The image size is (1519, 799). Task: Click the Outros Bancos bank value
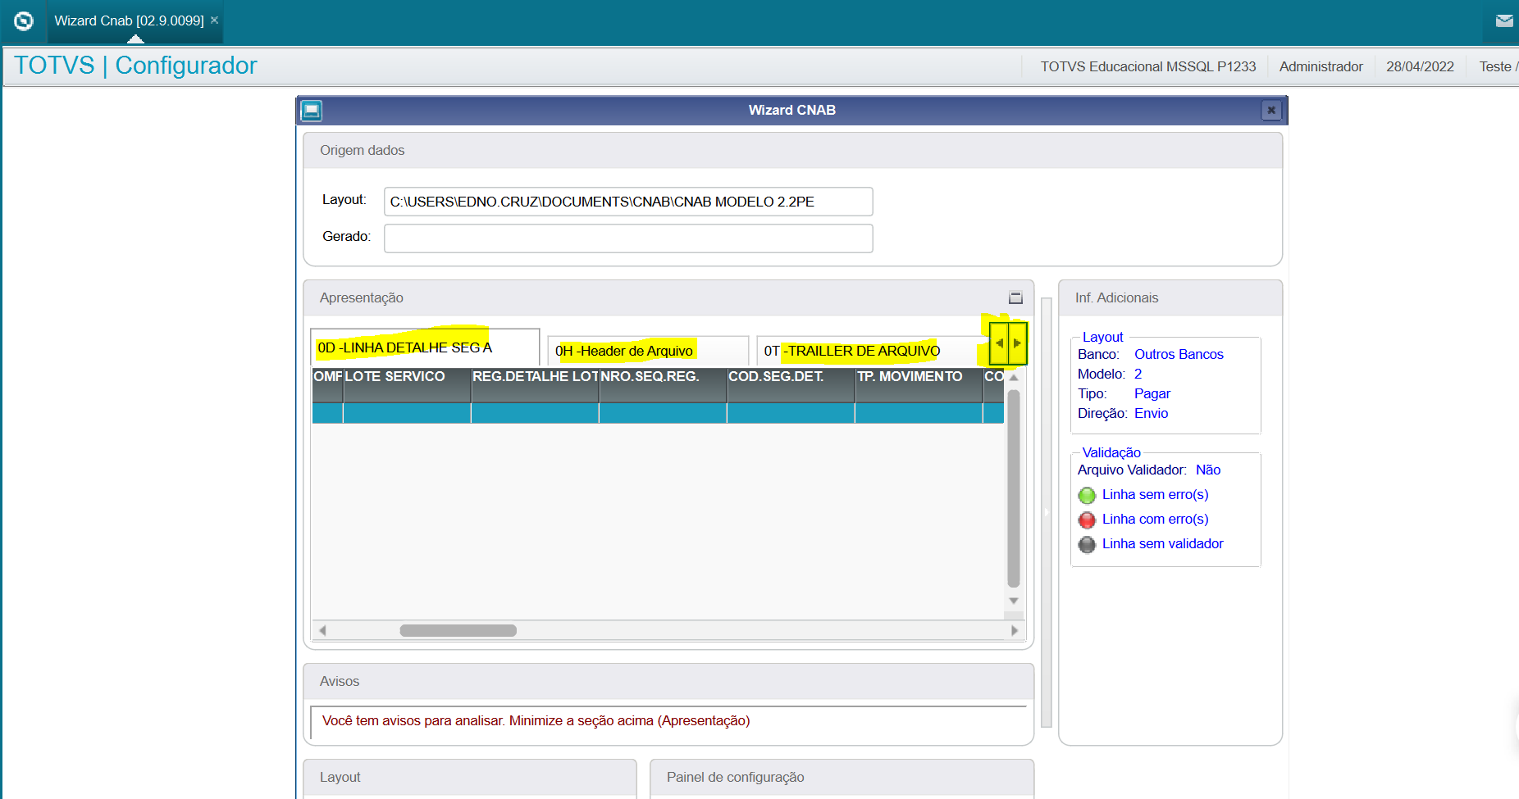[1179, 354]
